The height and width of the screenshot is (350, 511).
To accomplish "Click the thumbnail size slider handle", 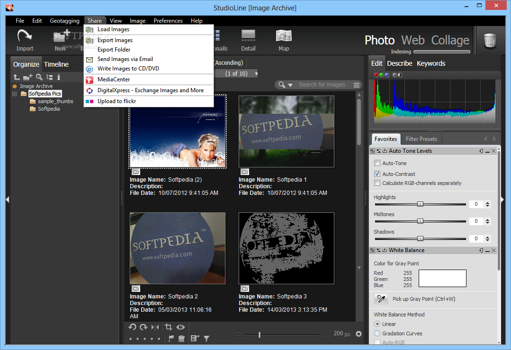I will coord(260,334).
